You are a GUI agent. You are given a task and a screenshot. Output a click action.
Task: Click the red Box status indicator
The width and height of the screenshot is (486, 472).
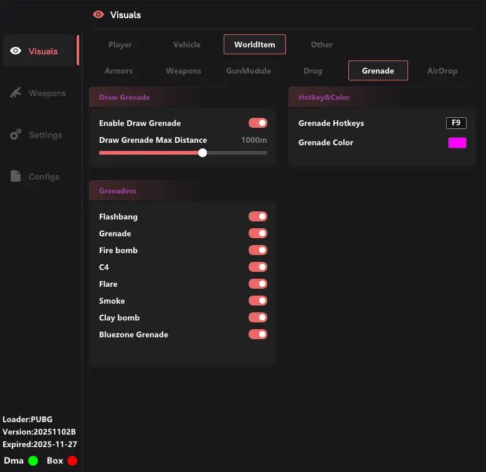[72, 461]
